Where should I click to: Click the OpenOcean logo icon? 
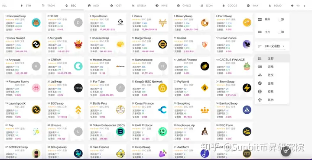tap(120, 22)
